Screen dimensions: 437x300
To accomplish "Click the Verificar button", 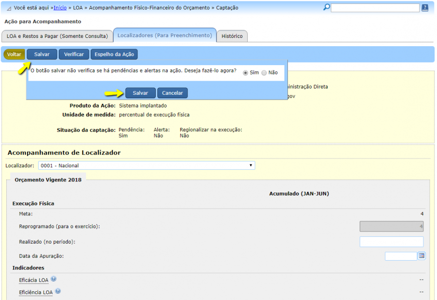I will 74,54.
